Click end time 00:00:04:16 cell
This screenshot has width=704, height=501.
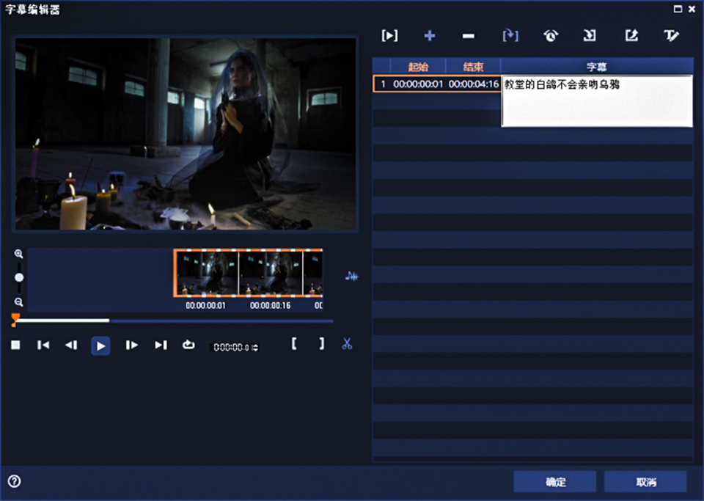click(x=474, y=84)
